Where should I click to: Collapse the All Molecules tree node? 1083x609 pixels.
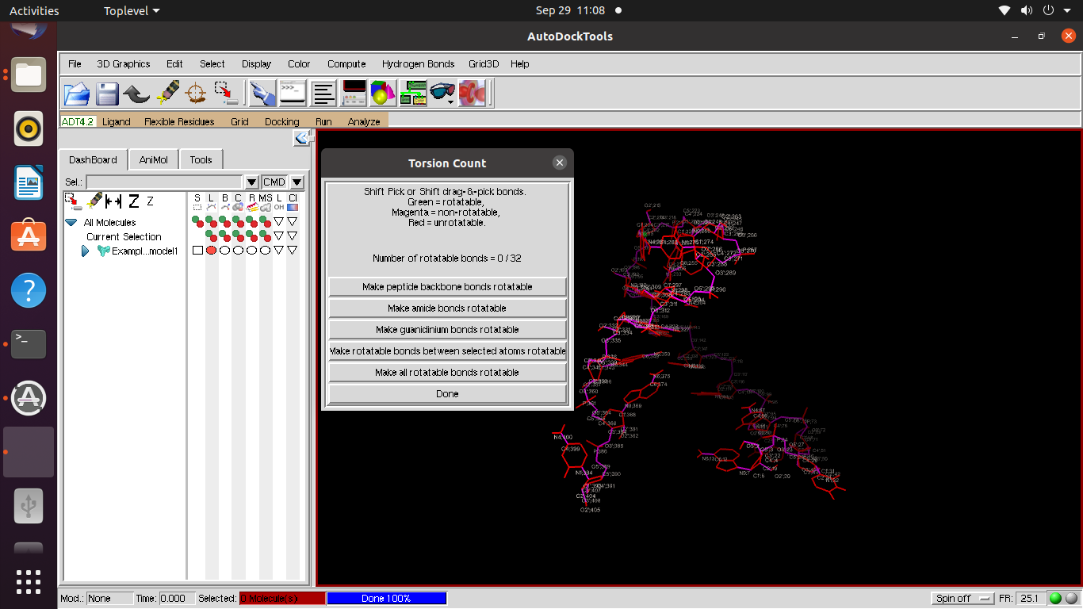pyautogui.click(x=71, y=223)
